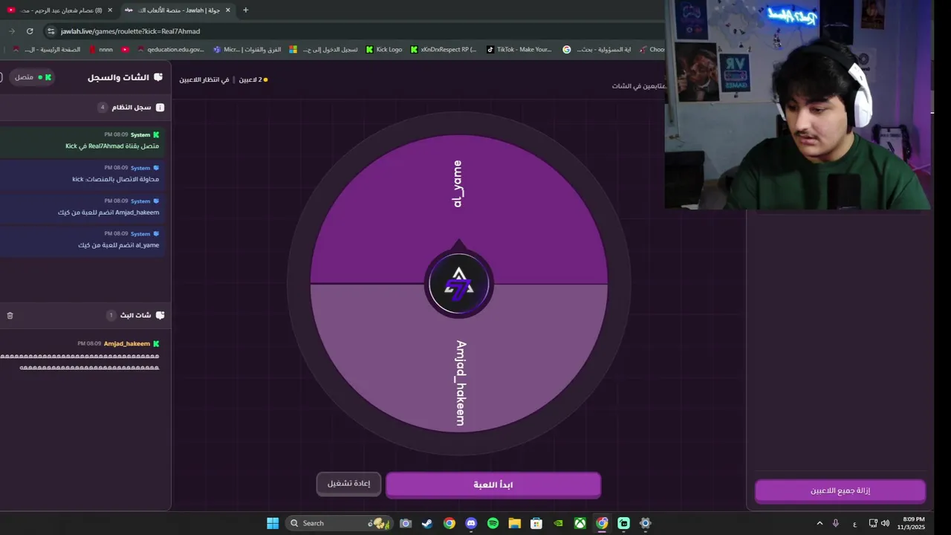Click the chat icon next to الشات والسجل

tap(158, 77)
